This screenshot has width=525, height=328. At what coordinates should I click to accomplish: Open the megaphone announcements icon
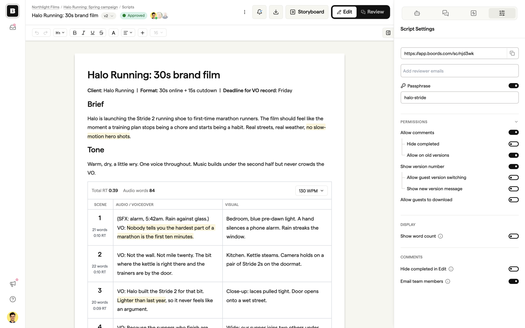coord(13,284)
